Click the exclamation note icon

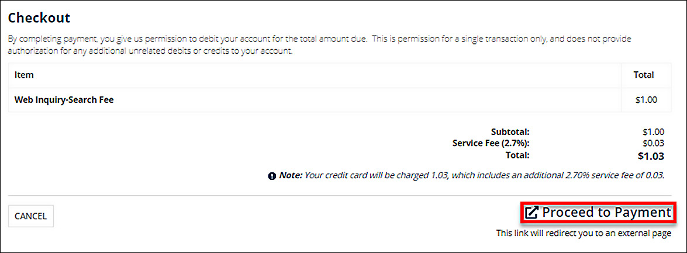(x=272, y=176)
